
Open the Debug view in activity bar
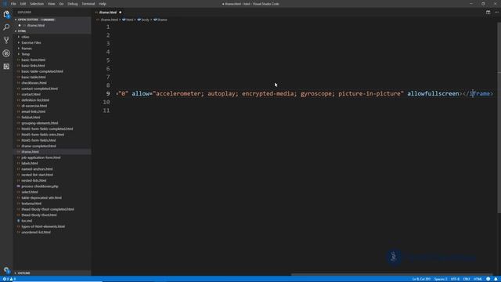(x=6, y=53)
